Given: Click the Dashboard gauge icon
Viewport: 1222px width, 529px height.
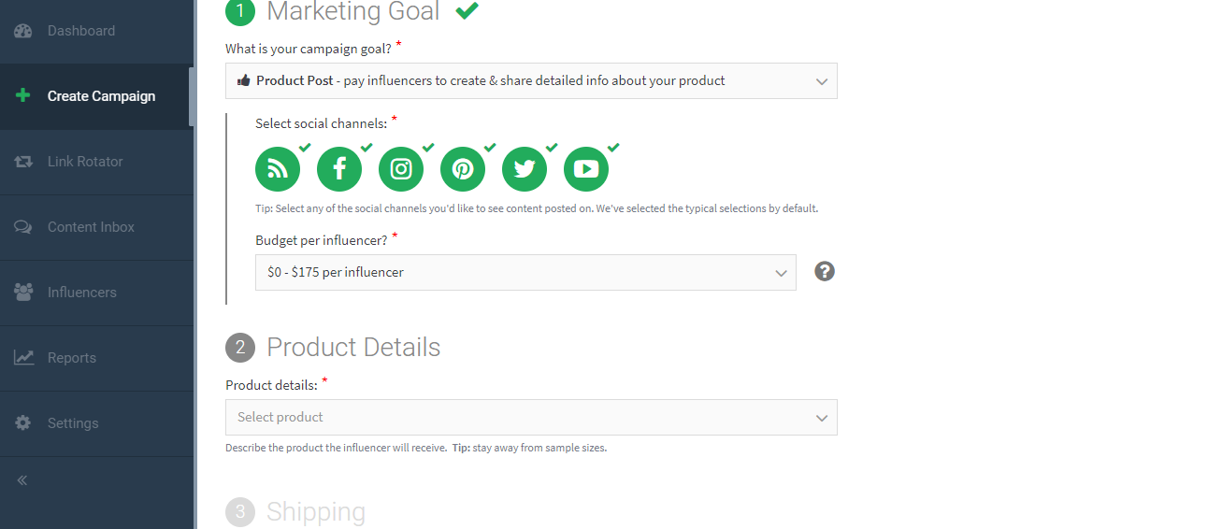Looking at the screenshot, I should click(23, 31).
